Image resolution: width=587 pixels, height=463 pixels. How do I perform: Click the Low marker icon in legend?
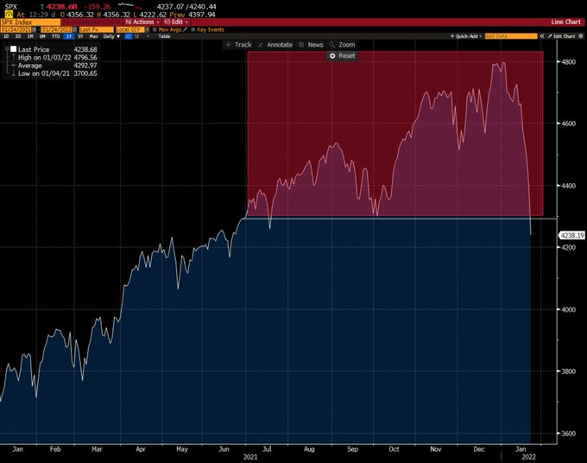point(14,73)
